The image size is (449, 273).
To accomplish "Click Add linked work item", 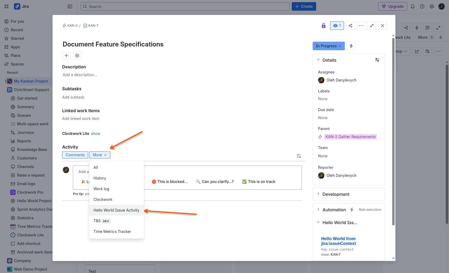I will (81, 119).
